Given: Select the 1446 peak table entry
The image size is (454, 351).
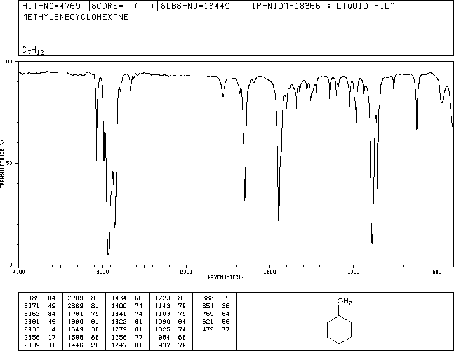Looking at the screenshot, I should tap(83, 345).
